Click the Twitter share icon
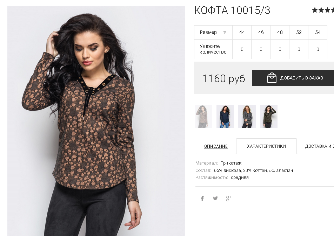 (x=215, y=199)
